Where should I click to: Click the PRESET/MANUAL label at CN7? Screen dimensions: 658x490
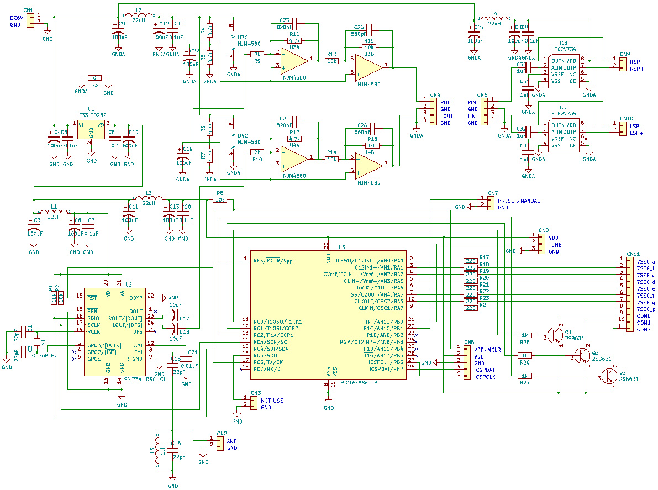click(x=518, y=201)
